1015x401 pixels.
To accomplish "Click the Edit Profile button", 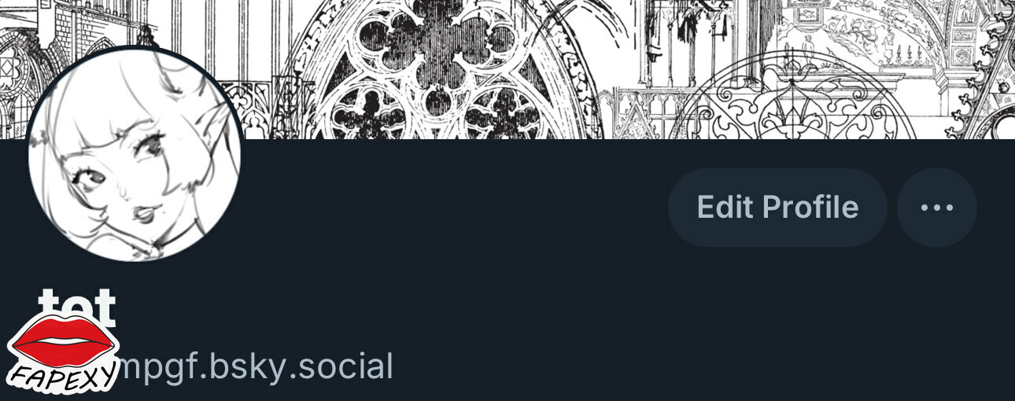I will coord(777,208).
